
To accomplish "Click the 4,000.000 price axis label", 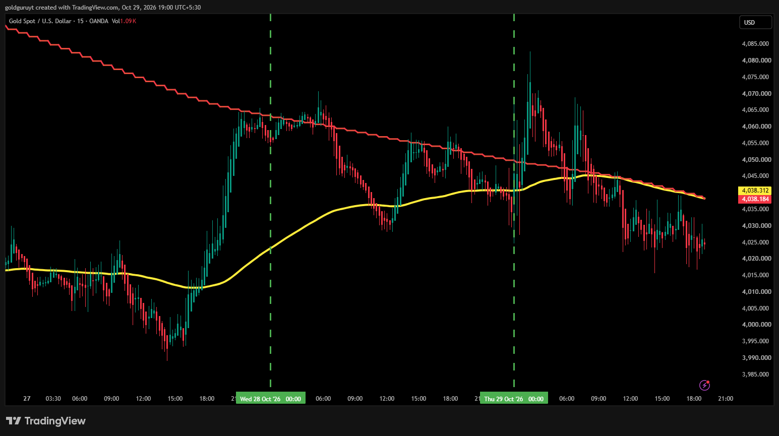I will (x=757, y=325).
